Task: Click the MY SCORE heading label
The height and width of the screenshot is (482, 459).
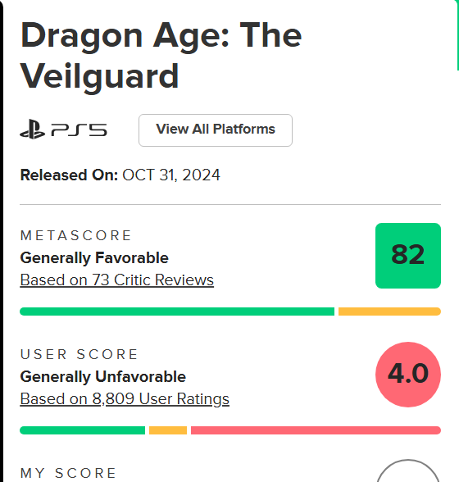Action: click(68, 473)
